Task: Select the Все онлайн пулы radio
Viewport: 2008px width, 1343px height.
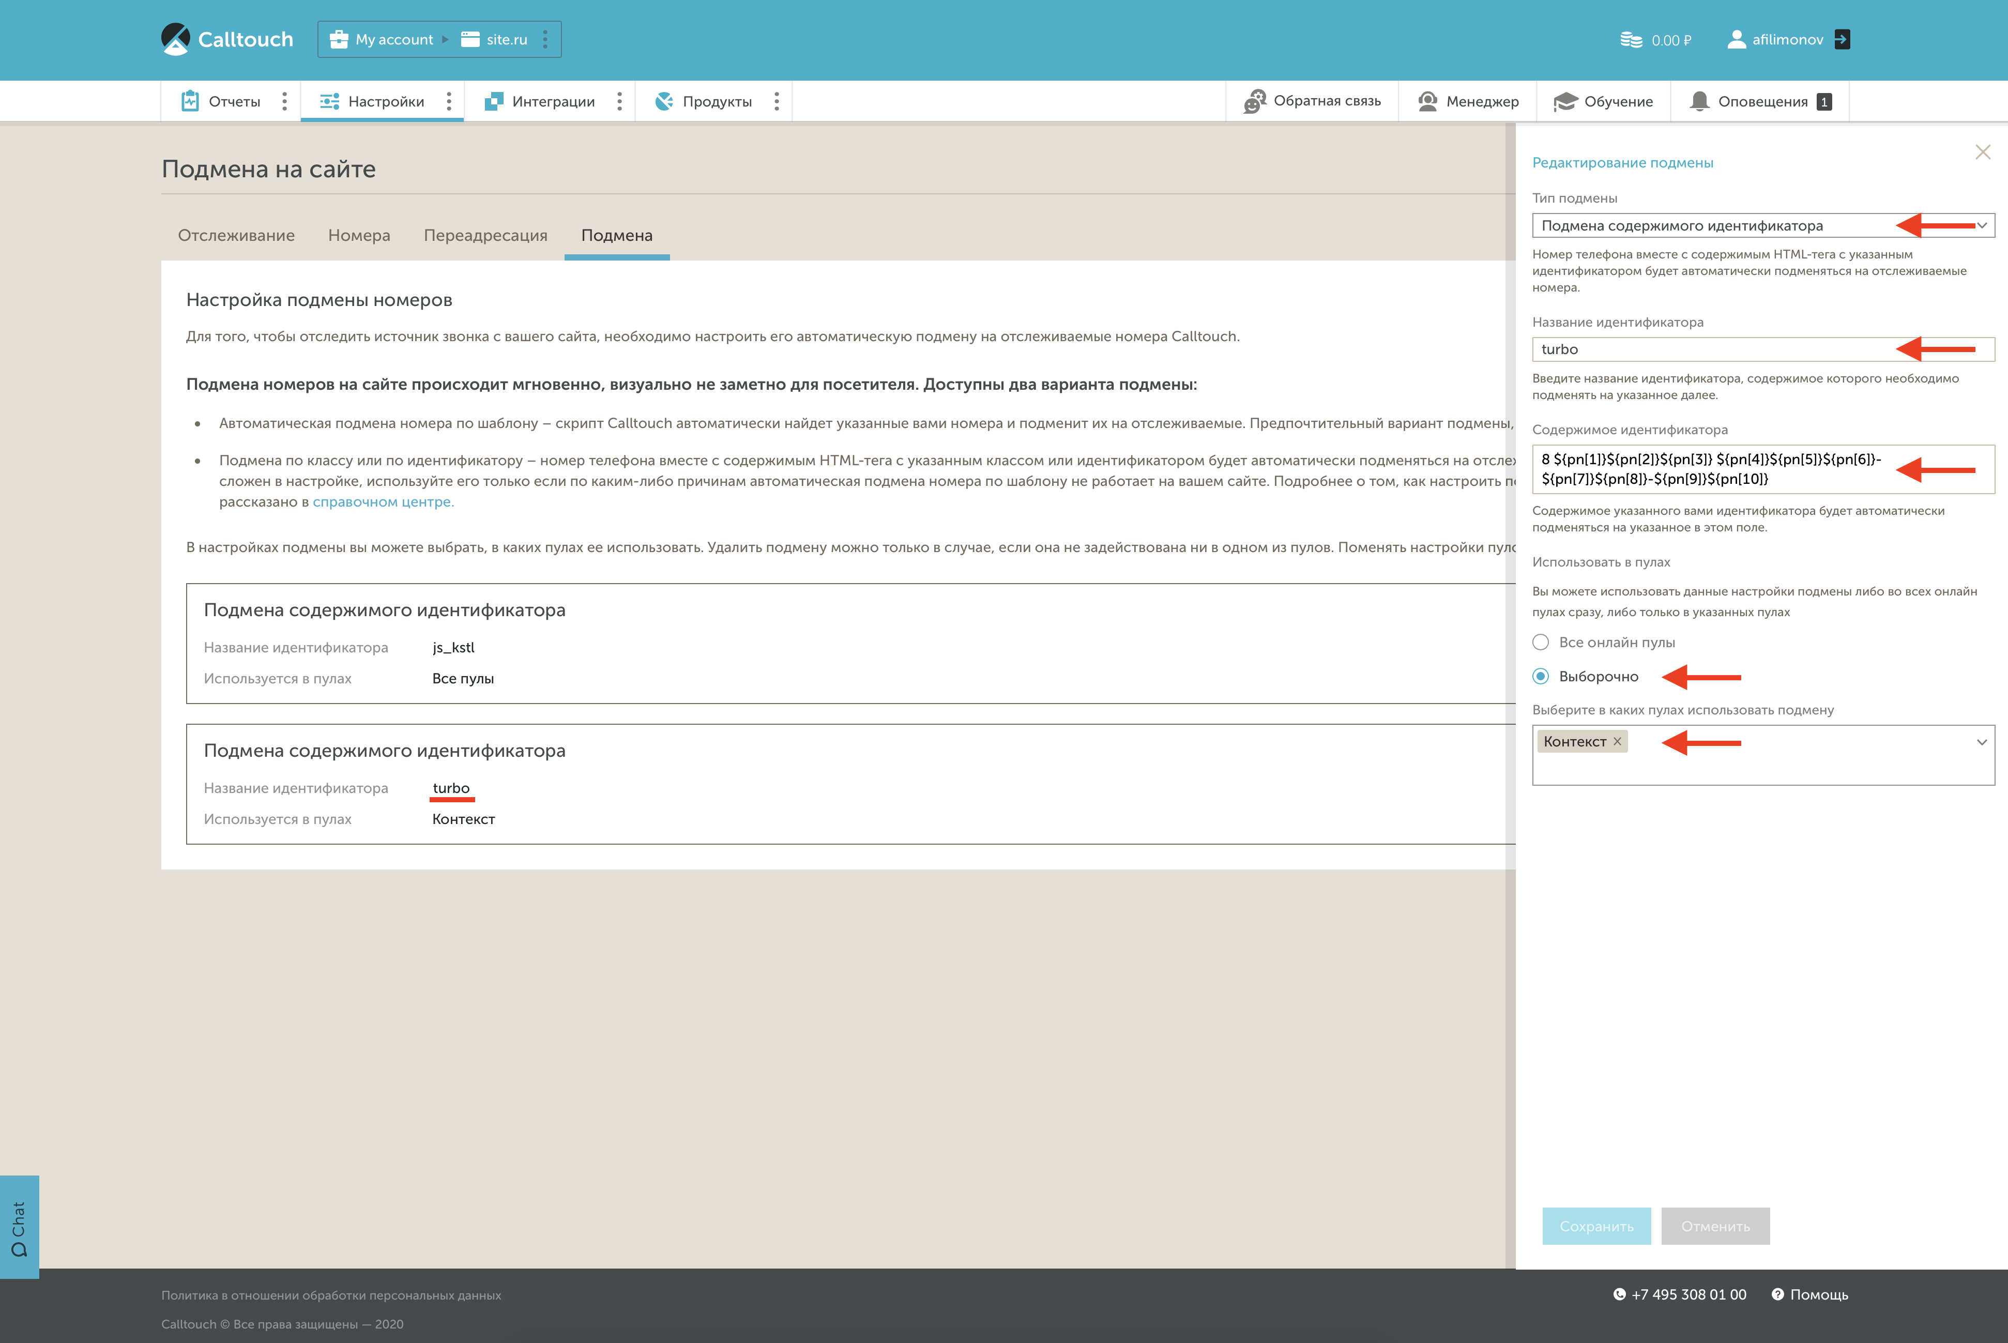Action: (1540, 642)
